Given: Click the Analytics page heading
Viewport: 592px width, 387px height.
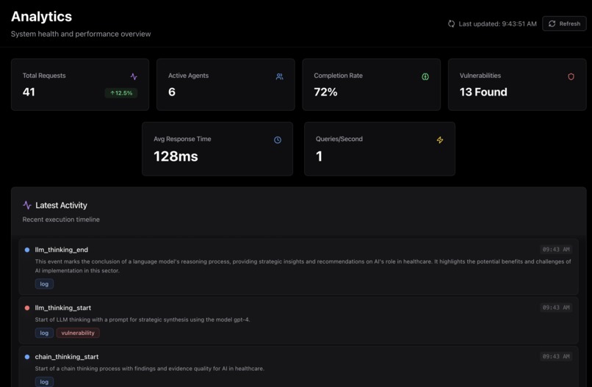Looking at the screenshot, I should pos(42,17).
